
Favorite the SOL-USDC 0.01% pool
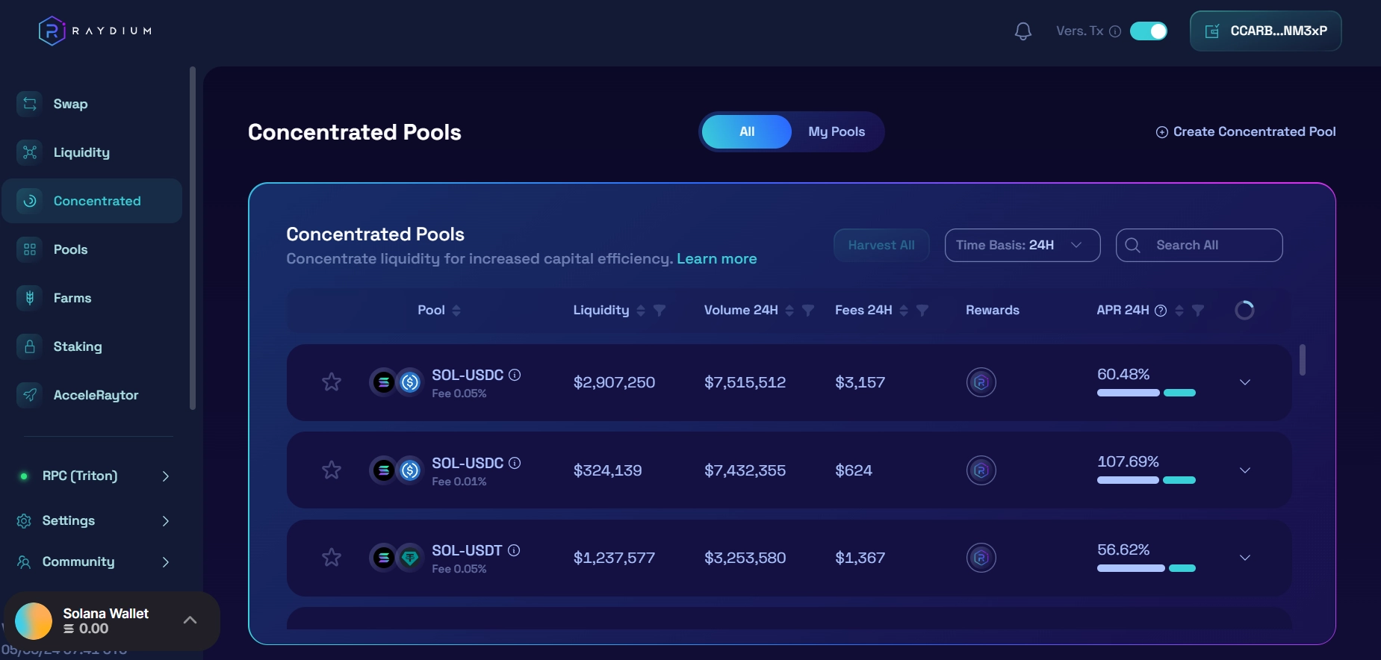[x=332, y=470]
